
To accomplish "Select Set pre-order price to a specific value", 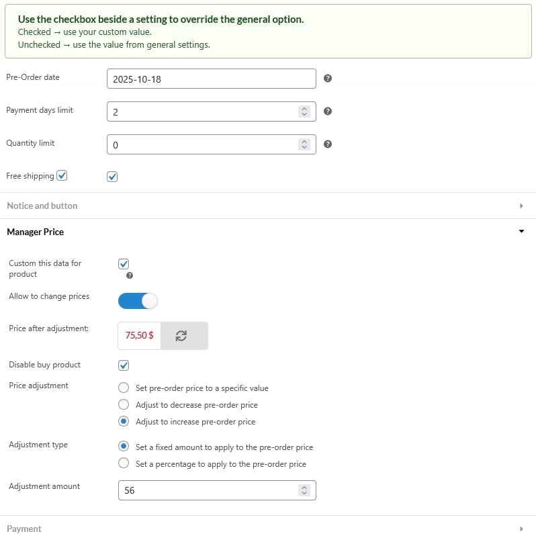I will [124, 388].
